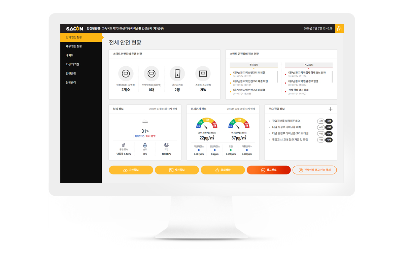Image resolution: width=404 pixels, height=256 pixels.
Task: Click the 스마트 센서장치 icon
Action: point(203,73)
